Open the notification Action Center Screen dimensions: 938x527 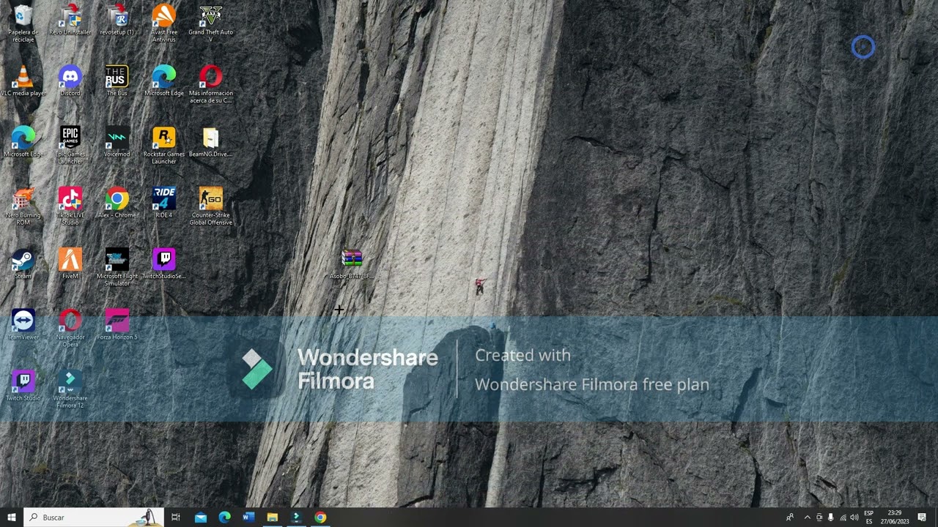[x=922, y=517]
